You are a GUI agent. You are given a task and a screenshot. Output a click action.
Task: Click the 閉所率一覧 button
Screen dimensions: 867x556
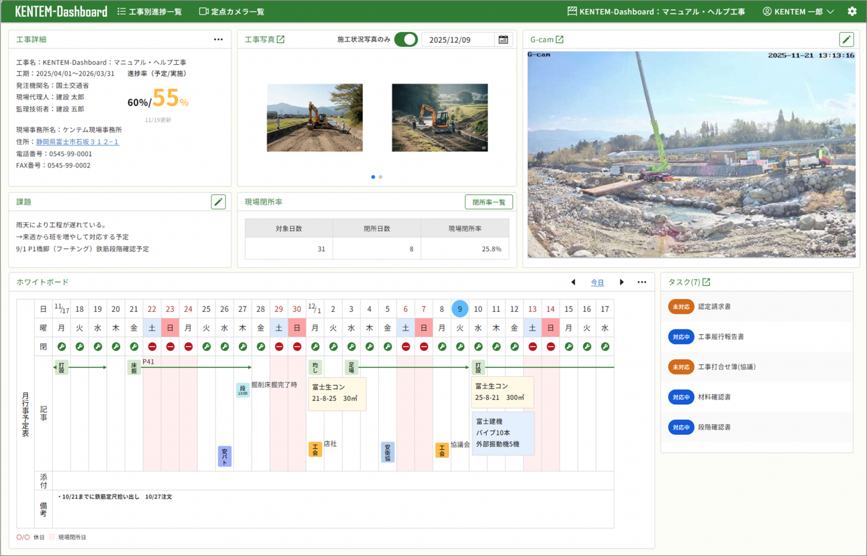(488, 201)
